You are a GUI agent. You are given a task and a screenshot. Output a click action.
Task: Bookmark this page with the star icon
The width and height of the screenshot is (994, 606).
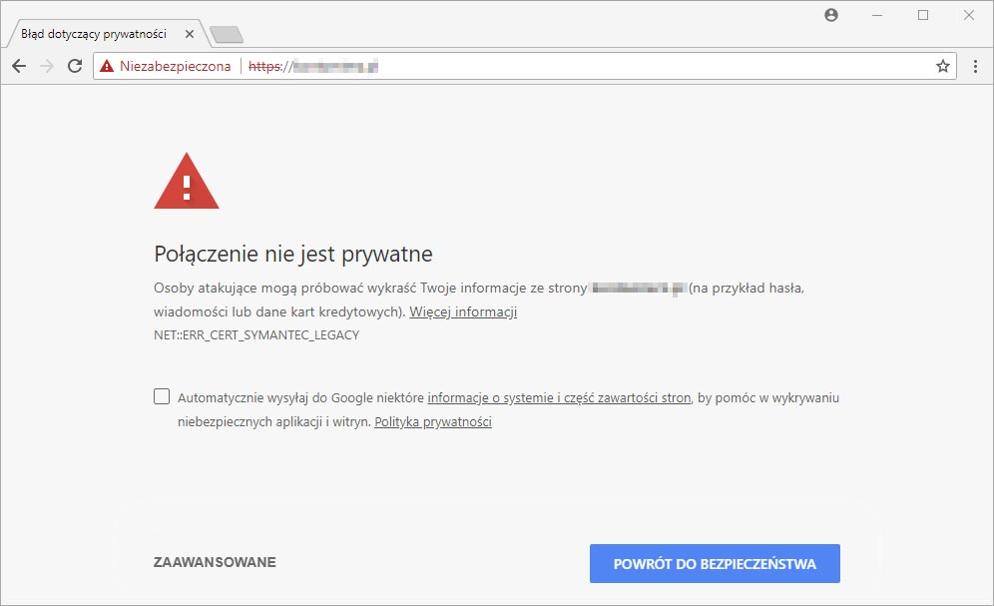click(943, 66)
